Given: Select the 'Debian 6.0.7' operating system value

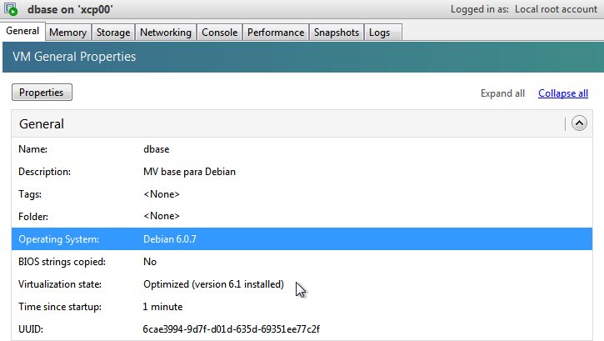Looking at the screenshot, I should point(169,239).
